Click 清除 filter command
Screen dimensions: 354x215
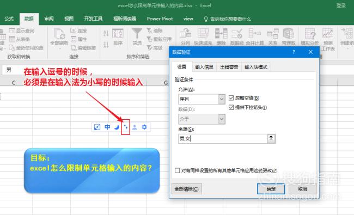click(155, 30)
